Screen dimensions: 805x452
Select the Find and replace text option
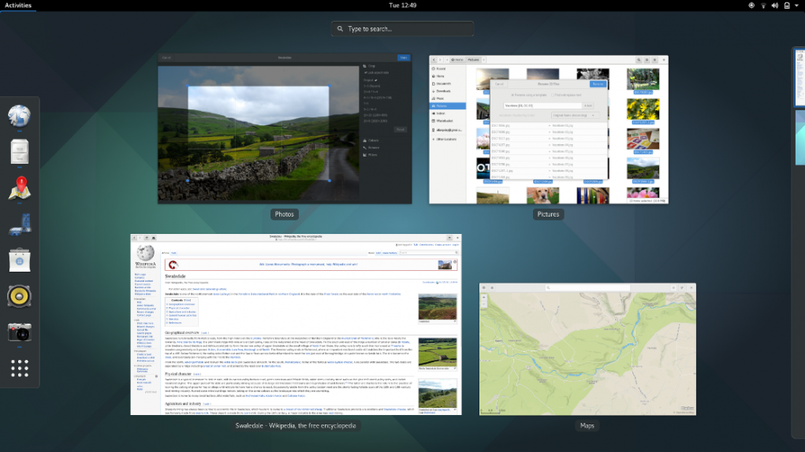pyautogui.click(x=566, y=94)
